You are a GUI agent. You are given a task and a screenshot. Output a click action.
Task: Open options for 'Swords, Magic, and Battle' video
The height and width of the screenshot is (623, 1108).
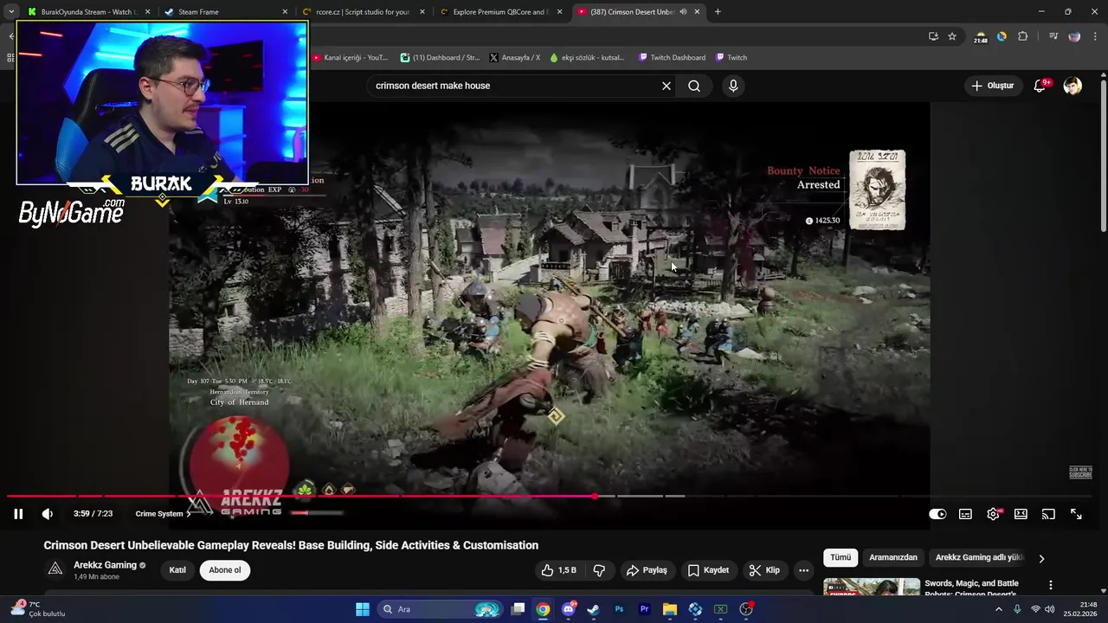(x=1051, y=586)
